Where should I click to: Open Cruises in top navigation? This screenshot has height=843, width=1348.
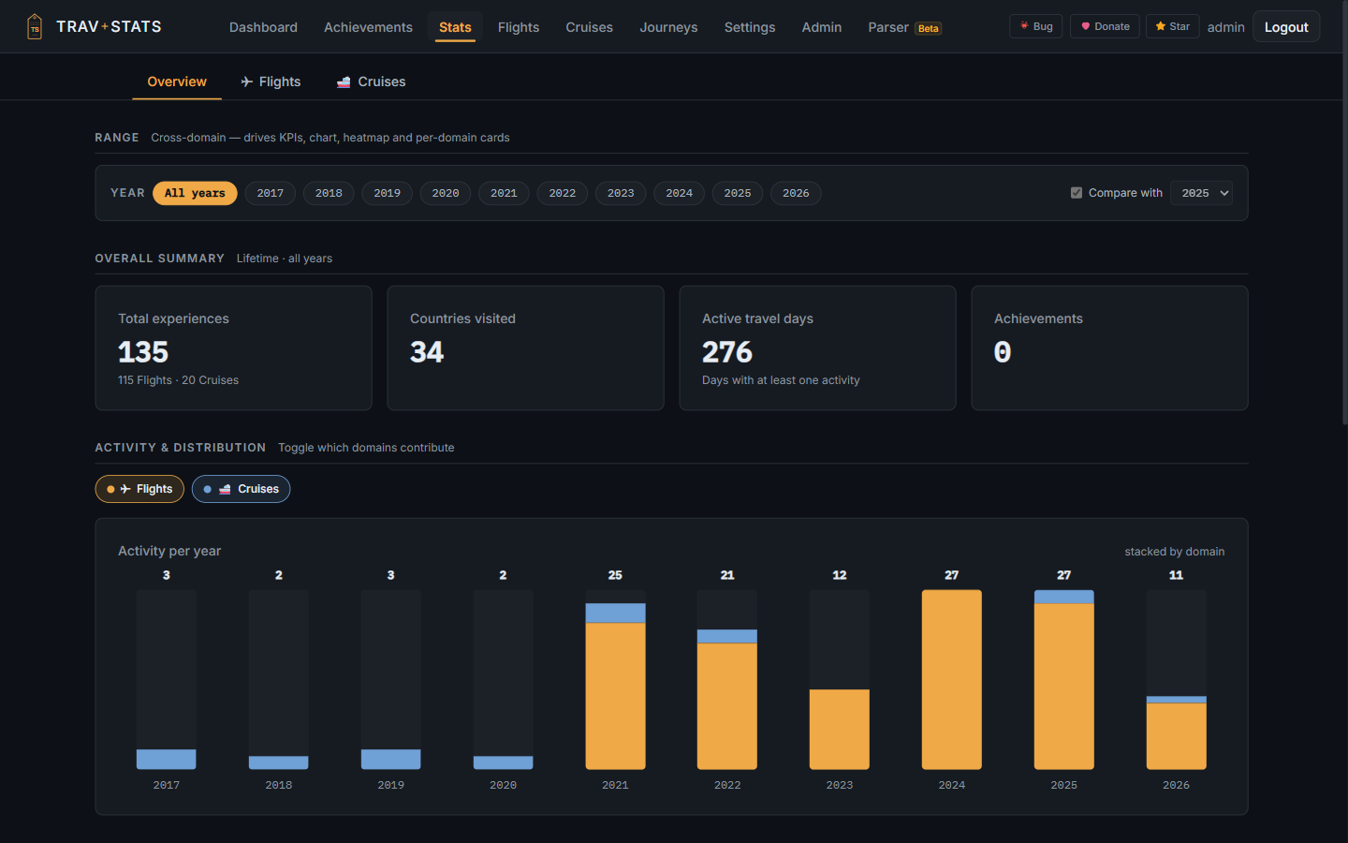click(x=589, y=27)
